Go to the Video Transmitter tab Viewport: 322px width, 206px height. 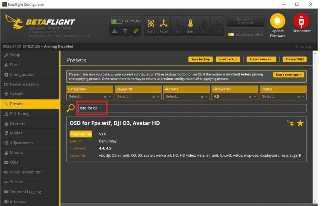[30, 172]
